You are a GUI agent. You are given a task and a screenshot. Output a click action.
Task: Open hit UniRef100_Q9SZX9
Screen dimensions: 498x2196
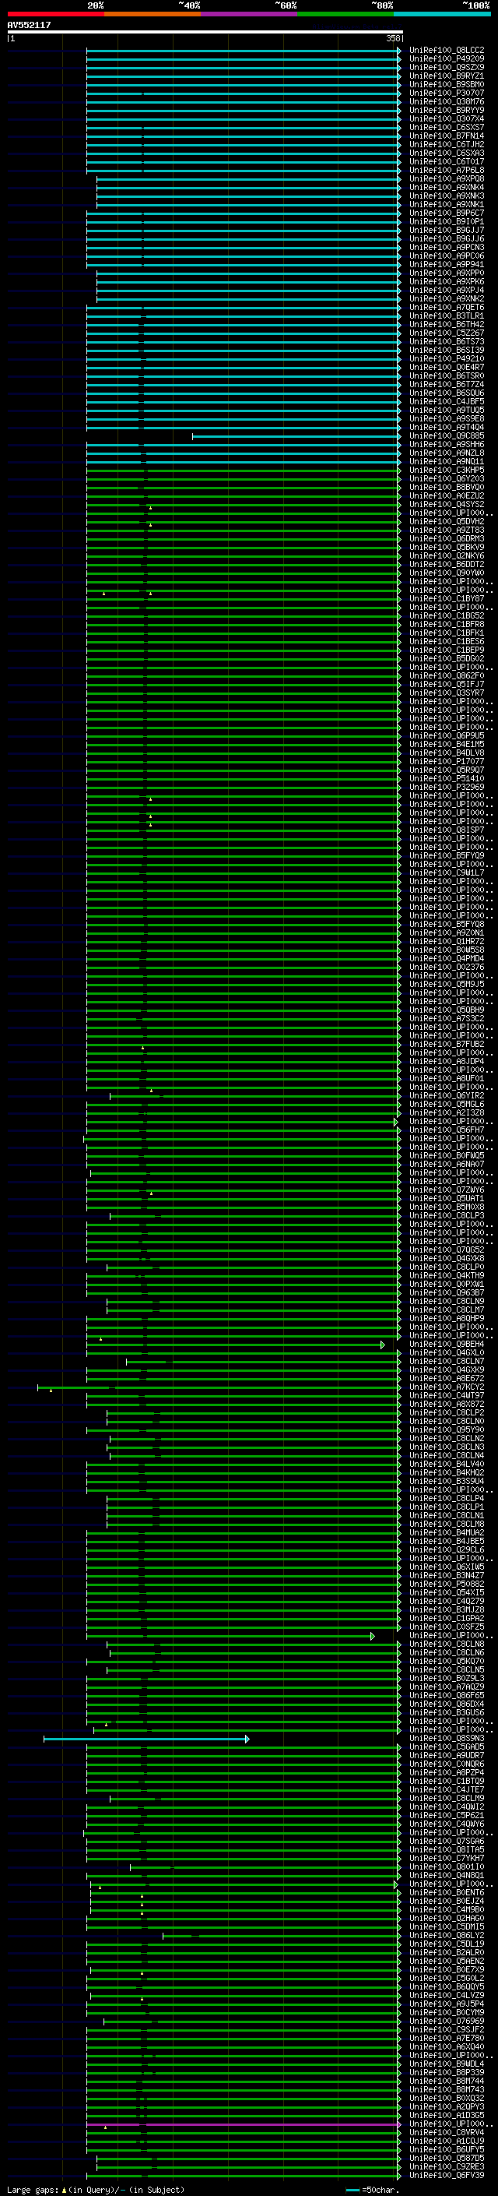pyautogui.click(x=447, y=67)
